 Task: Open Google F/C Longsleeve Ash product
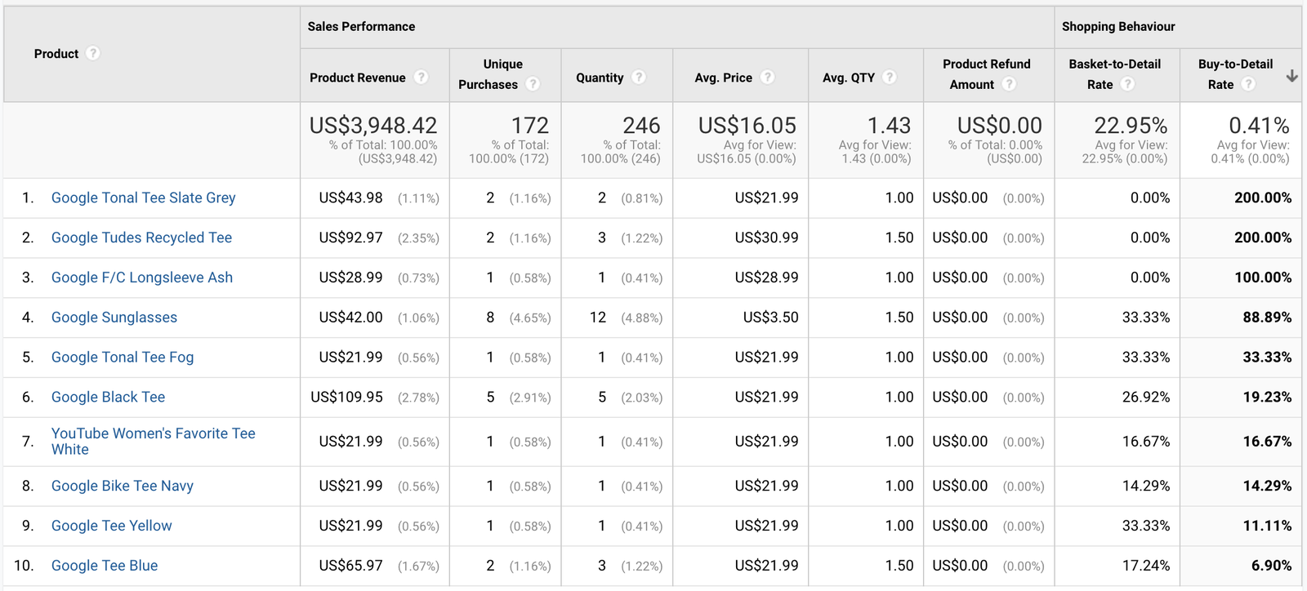pyautogui.click(x=142, y=278)
